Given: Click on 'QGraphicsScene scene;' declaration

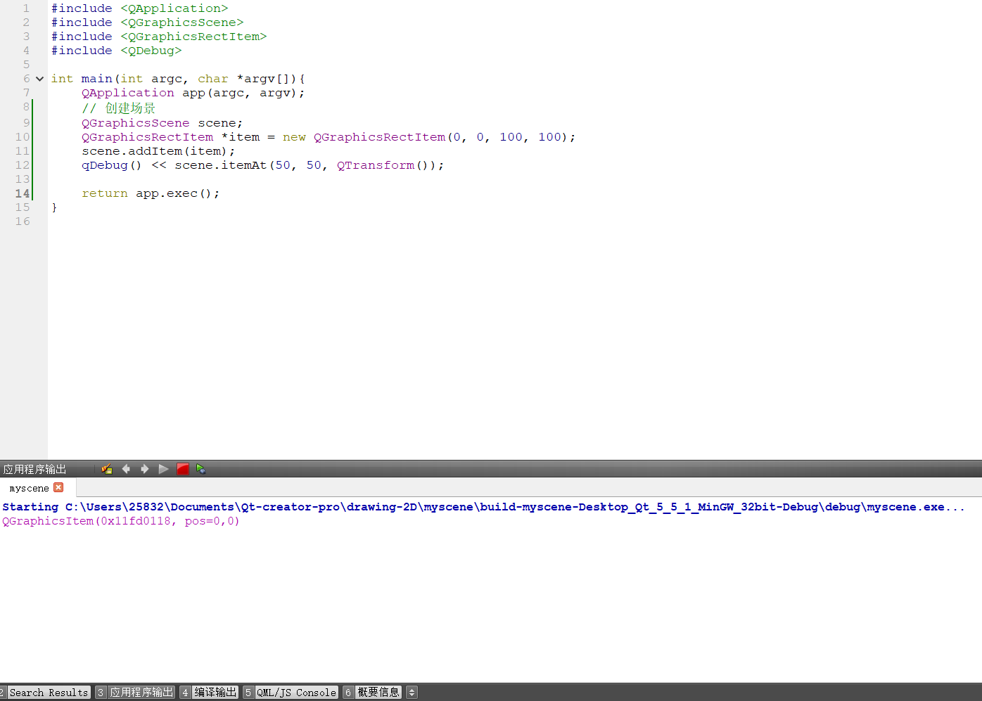Looking at the screenshot, I should click(x=162, y=123).
